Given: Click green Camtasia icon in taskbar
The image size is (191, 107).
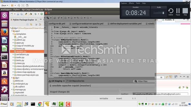Looking at the screenshot, I should pyautogui.click(x=61, y=104).
